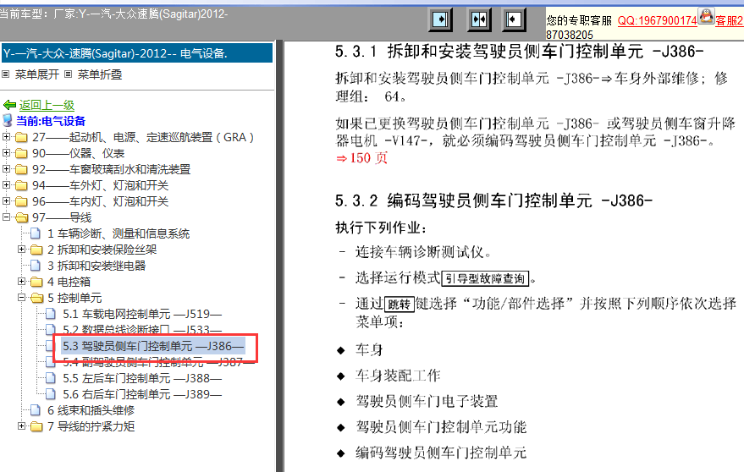The image size is (744, 472).
Task: Select tree item 27 起动机、电源、定速巡航装置
Action: 143,138
